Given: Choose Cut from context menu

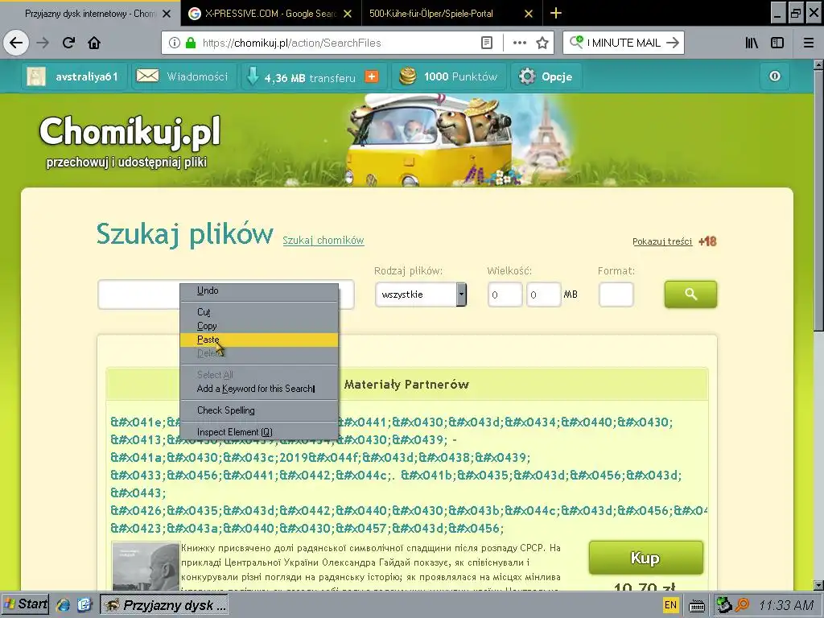Looking at the screenshot, I should 259,312.
